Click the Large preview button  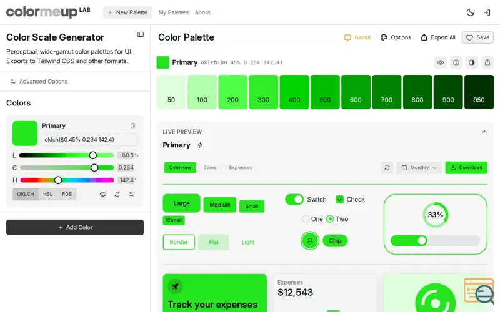pos(181,203)
